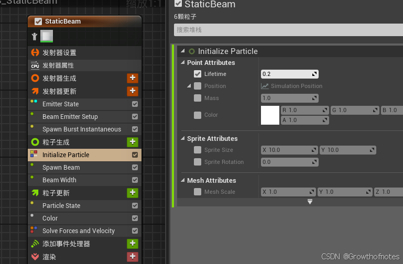This screenshot has height=264, width=403.
Task: Enable the Sprite Rotation checkbox
Action: [x=198, y=162]
